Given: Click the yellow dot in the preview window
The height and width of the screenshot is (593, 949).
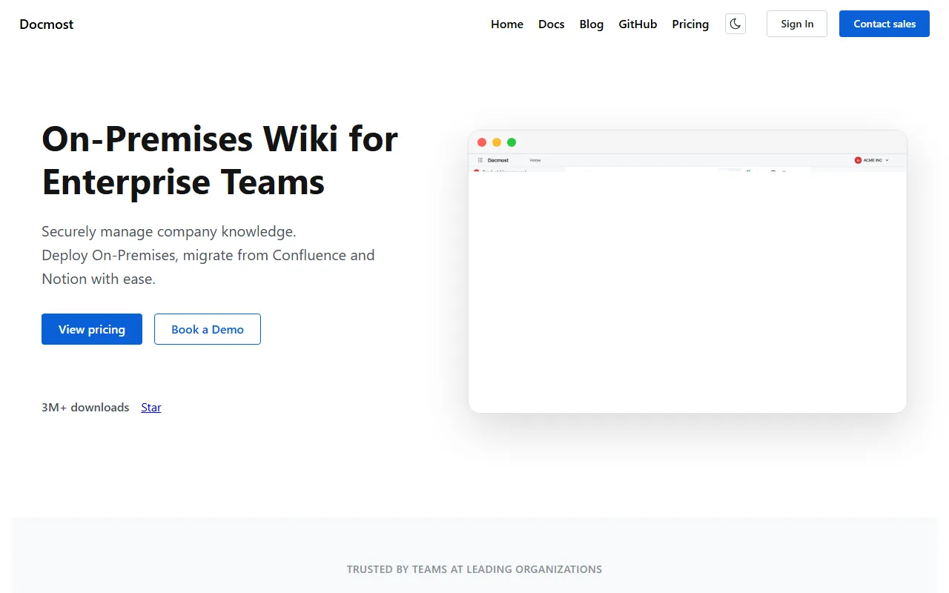Looking at the screenshot, I should 497,142.
